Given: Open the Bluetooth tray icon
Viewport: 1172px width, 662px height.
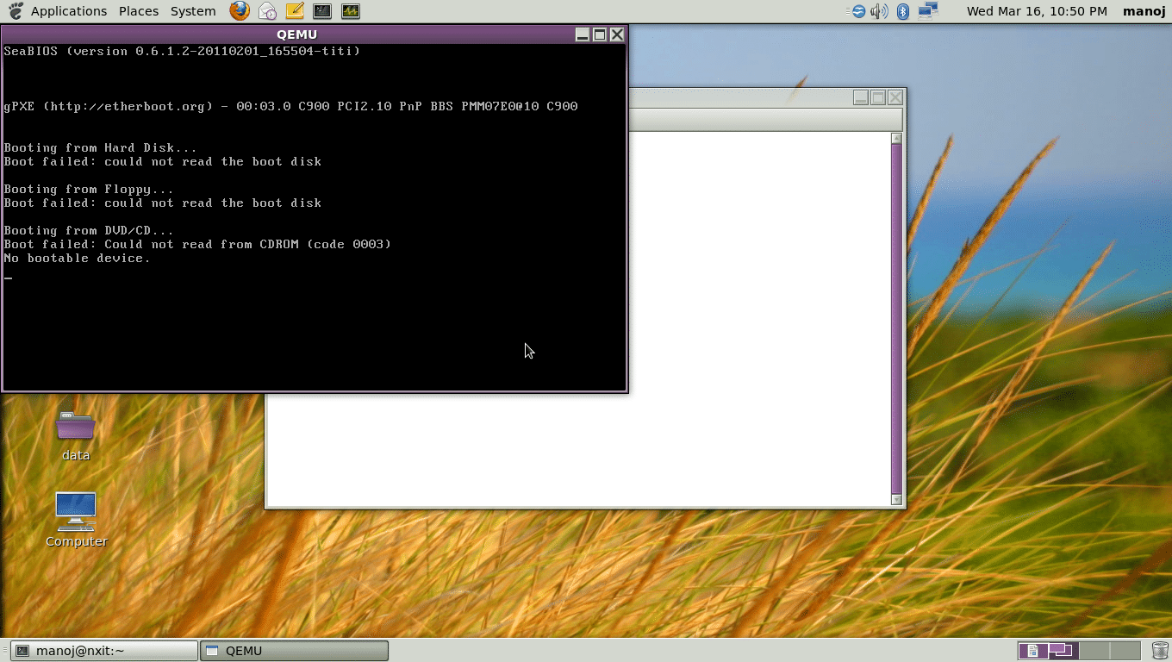Looking at the screenshot, I should pos(903,11).
